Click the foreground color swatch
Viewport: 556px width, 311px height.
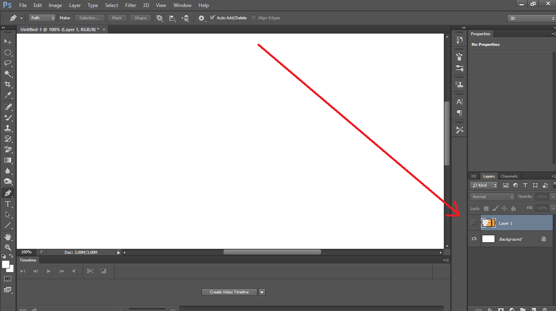pos(5,264)
